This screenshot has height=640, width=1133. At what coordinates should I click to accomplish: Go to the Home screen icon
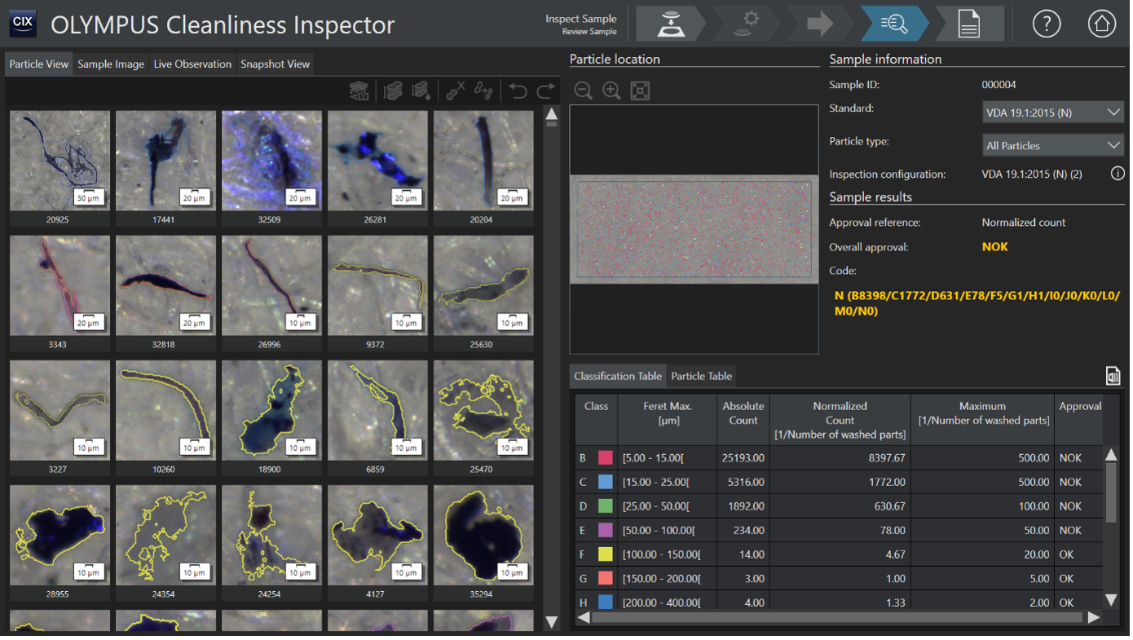click(1101, 24)
